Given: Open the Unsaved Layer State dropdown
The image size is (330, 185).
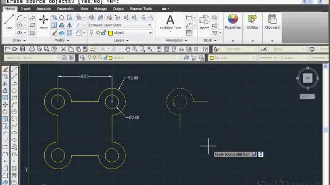Looking at the screenshot, I should [120, 25].
